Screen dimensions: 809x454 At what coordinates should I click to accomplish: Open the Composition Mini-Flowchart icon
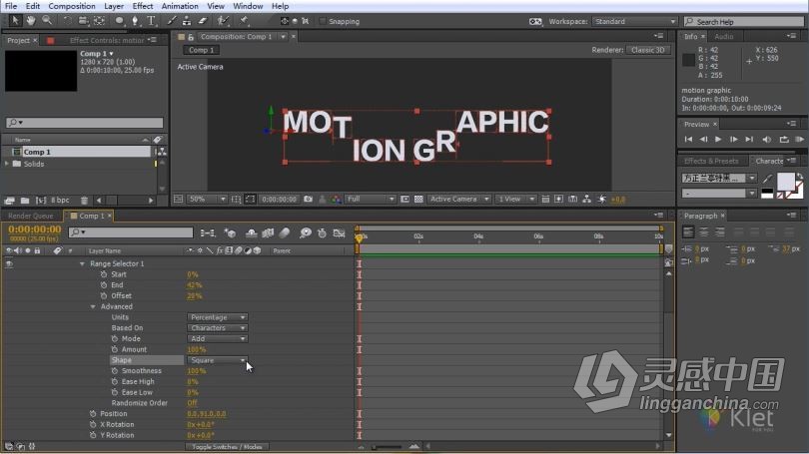208,233
